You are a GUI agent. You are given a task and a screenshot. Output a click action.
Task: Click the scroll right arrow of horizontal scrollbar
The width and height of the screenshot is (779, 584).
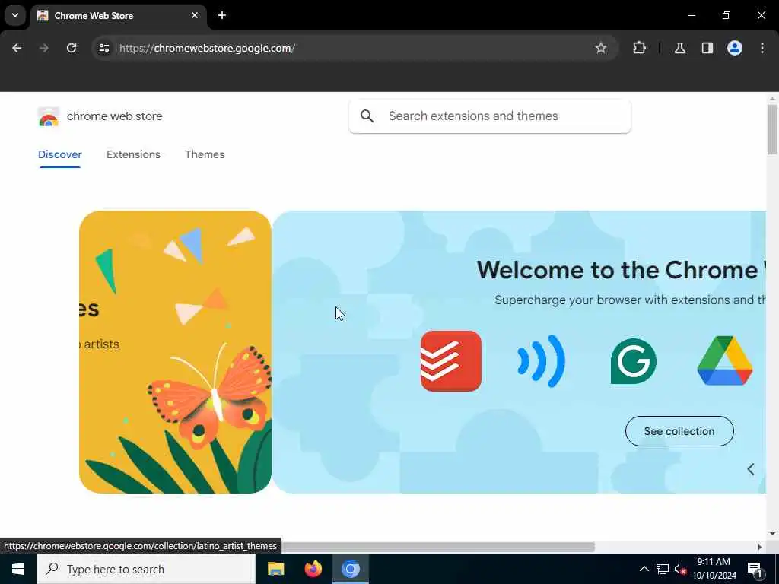(x=760, y=547)
